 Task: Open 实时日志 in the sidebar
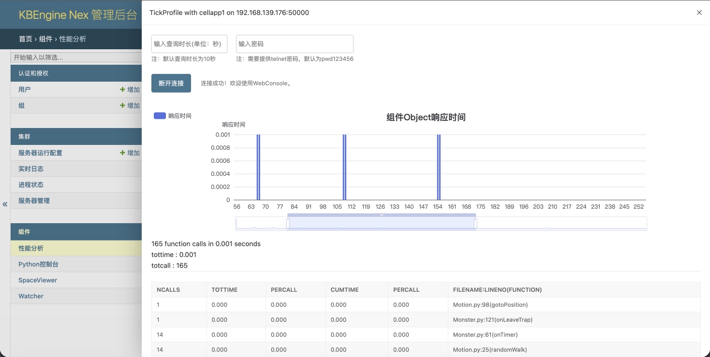[x=31, y=169]
